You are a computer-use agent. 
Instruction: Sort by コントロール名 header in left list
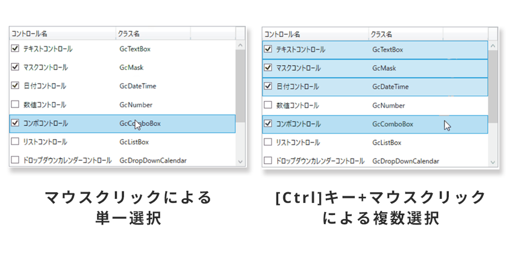coord(63,34)
